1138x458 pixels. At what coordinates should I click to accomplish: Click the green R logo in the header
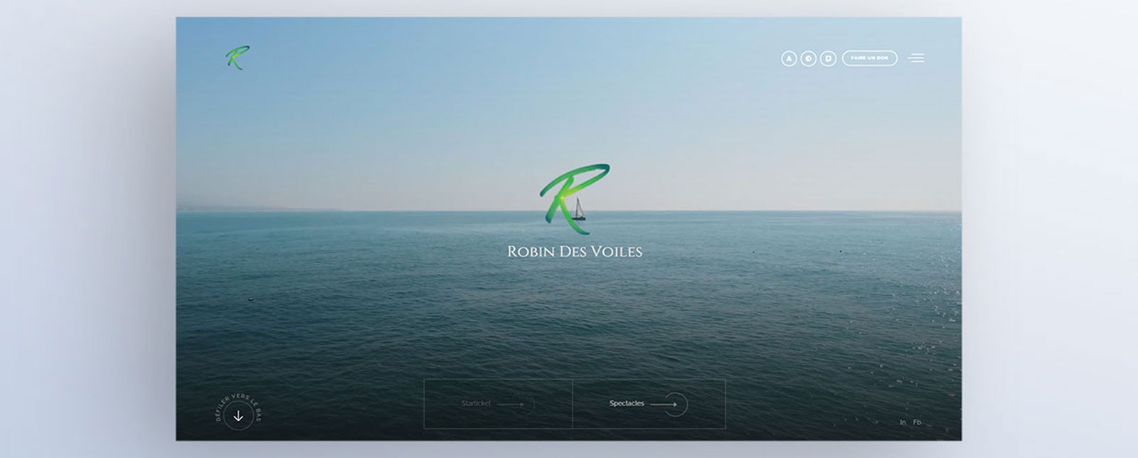point(237,58)
